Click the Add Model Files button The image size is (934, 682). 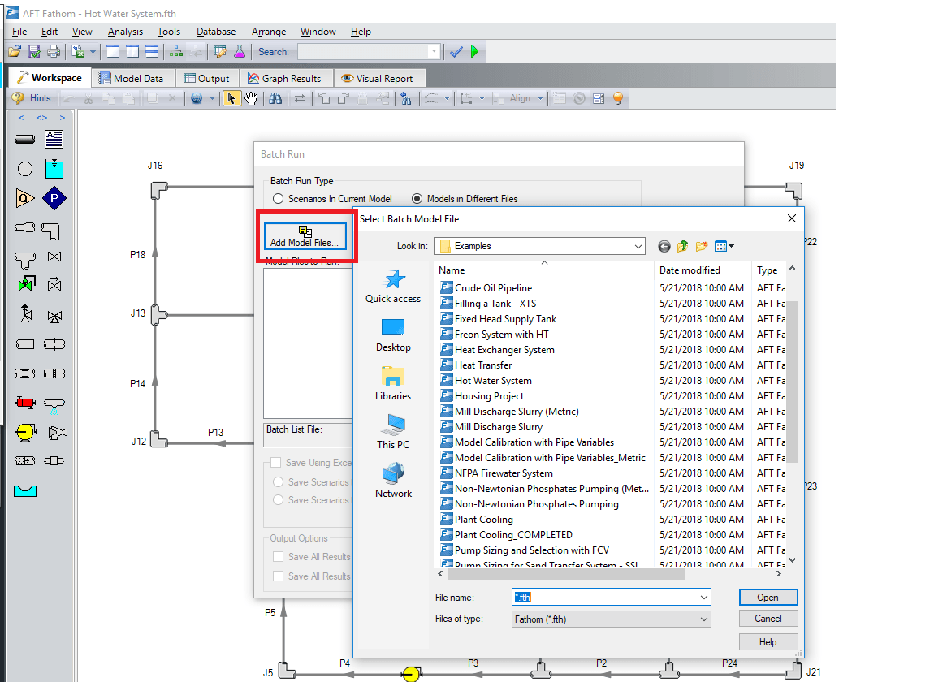[305, 236]
